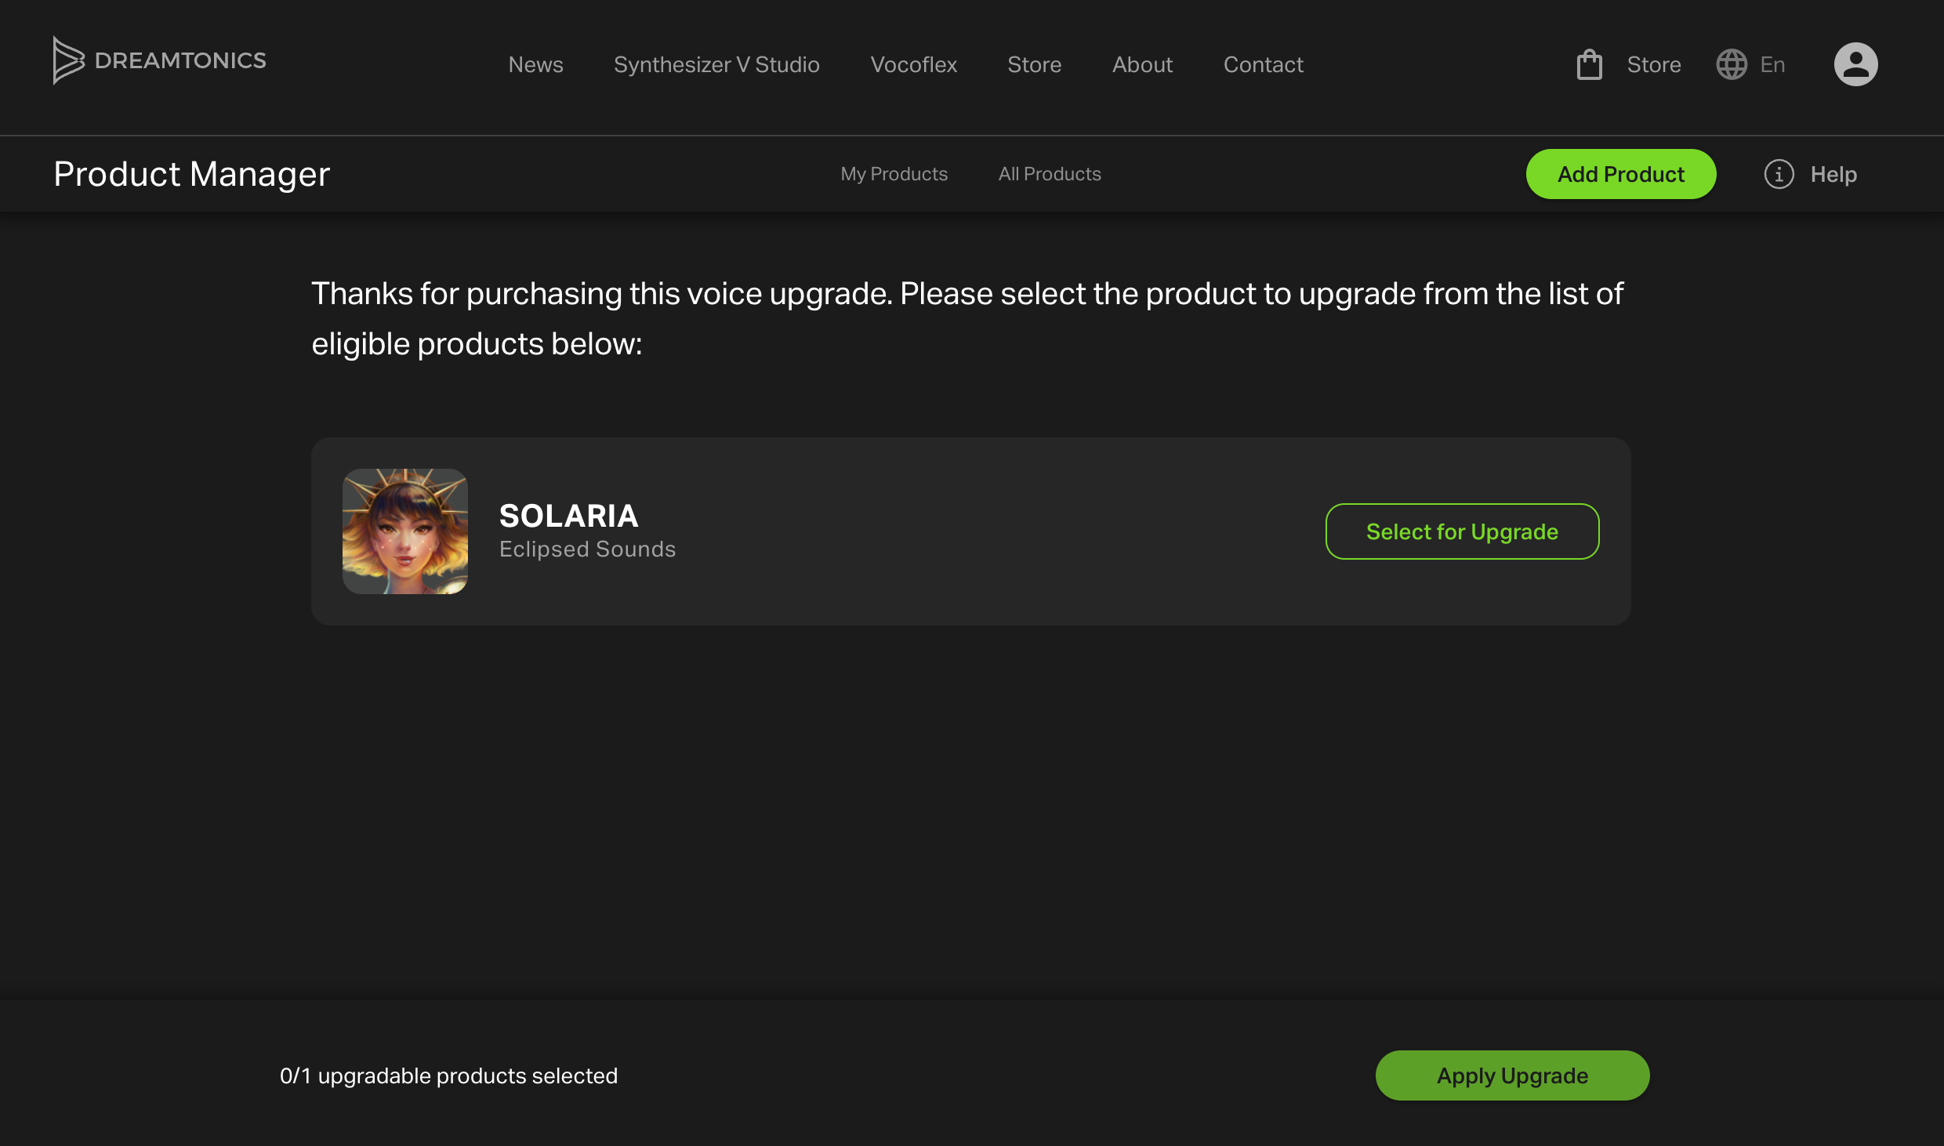Image resolution: width=1944 pixels, height=1146 pixels.
Task: Click the globe language icon
Action: click(x=1732, y=64)
